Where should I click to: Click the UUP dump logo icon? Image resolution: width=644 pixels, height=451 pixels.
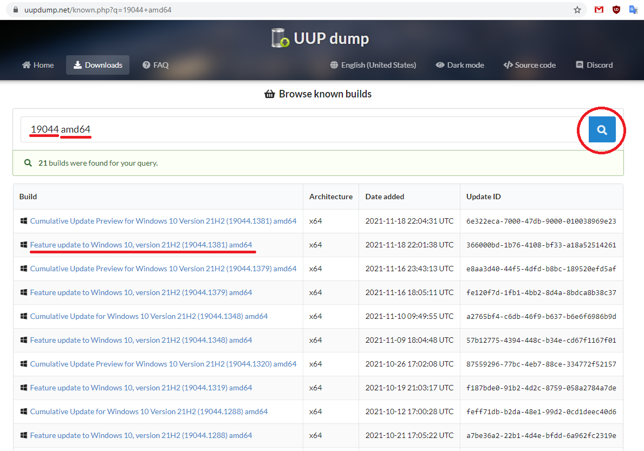(280, 38)
